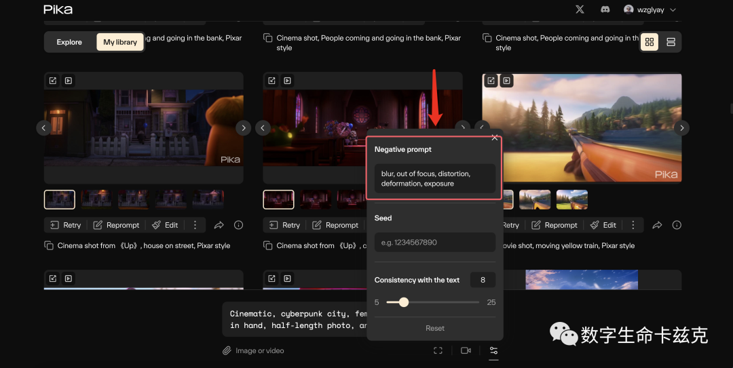
Task: Show next variation of yellow train video
Action: pyautogui.click(x=681, y=127)
